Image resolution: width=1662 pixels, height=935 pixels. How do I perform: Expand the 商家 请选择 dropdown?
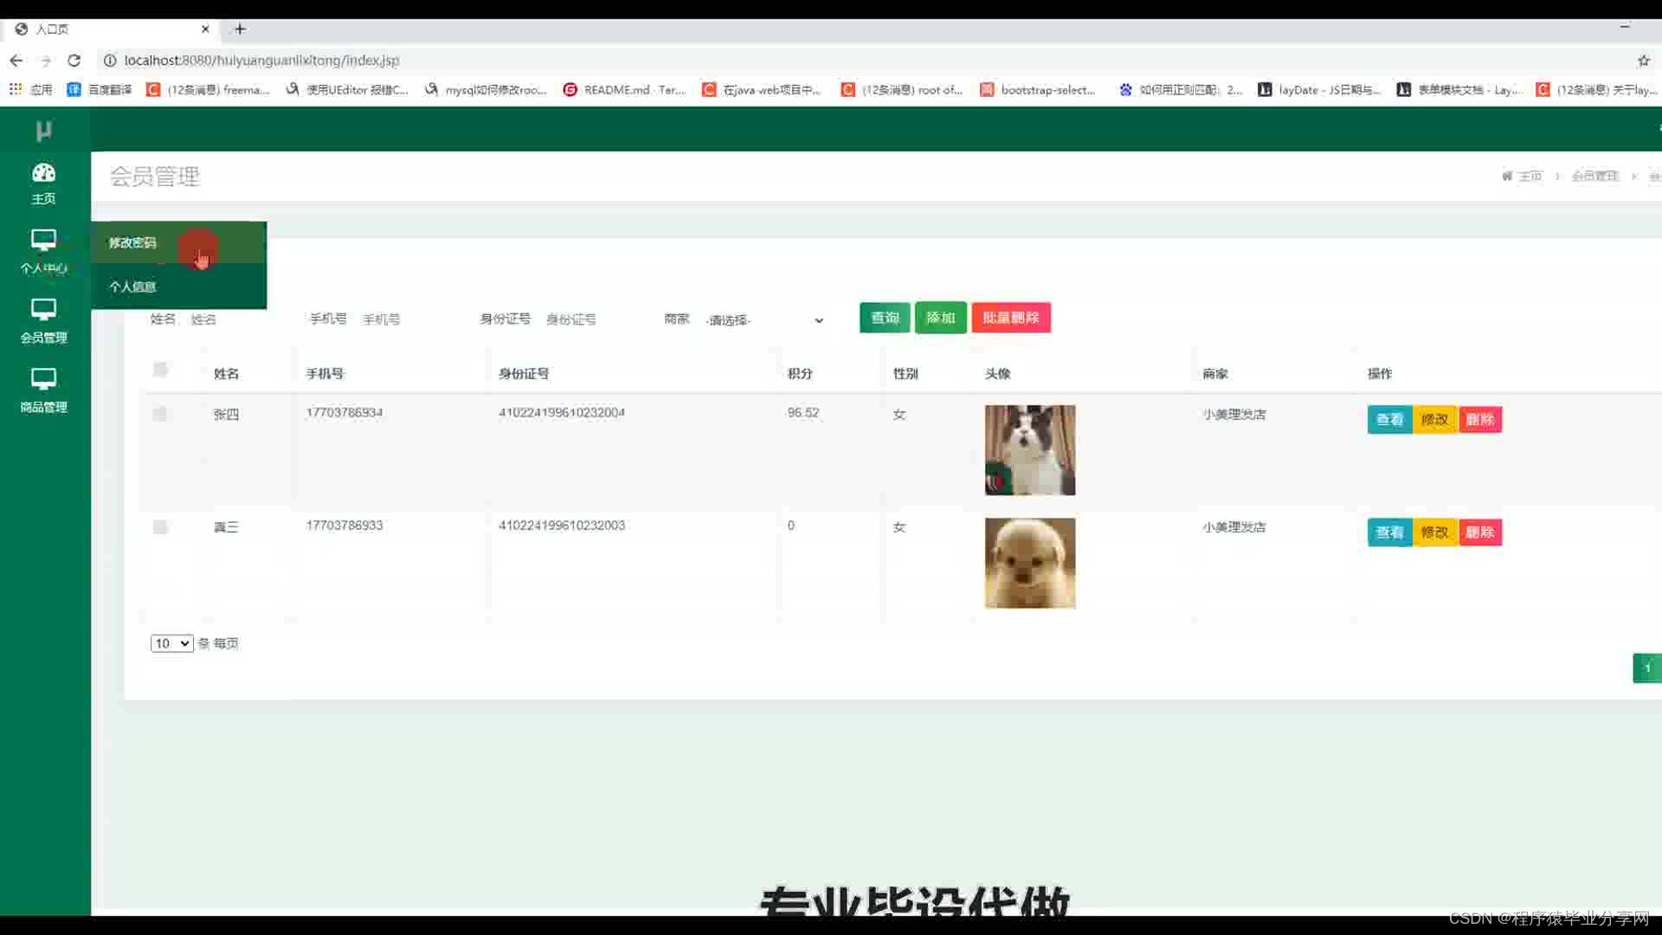(x=764, y=320)
